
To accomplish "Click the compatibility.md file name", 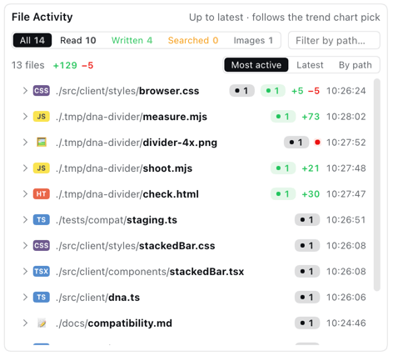I will coord(130,323).
